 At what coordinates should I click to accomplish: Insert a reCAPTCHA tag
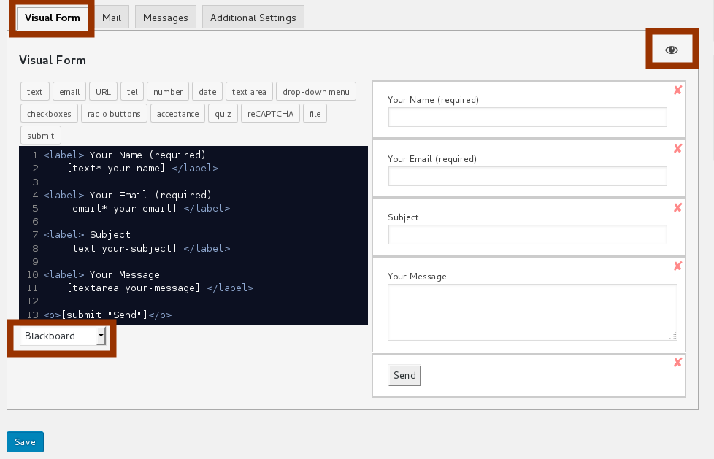[270, 114]
